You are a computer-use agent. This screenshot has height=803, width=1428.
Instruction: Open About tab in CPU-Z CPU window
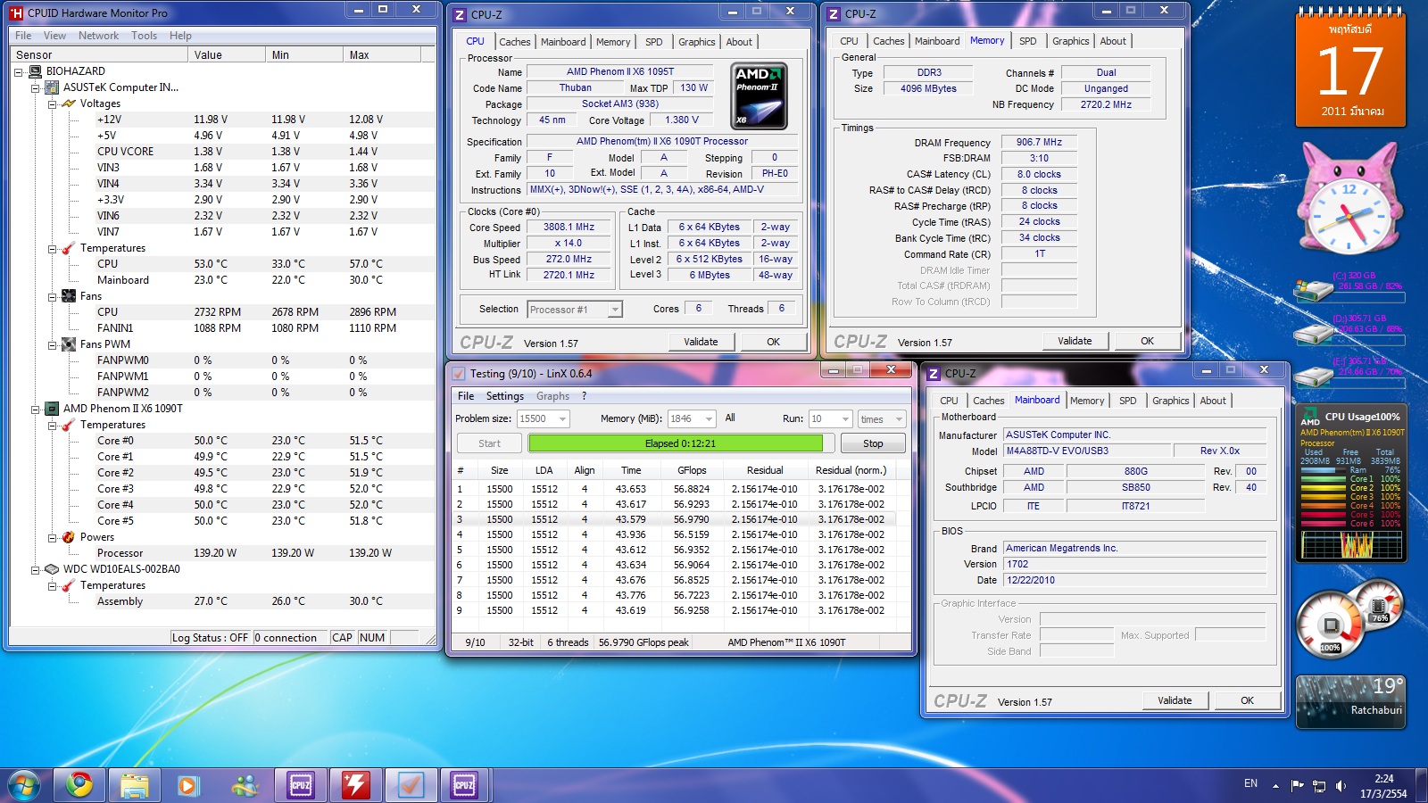click(x=739, y=42)
